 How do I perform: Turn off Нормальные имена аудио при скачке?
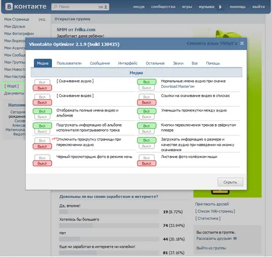(147, 88)
